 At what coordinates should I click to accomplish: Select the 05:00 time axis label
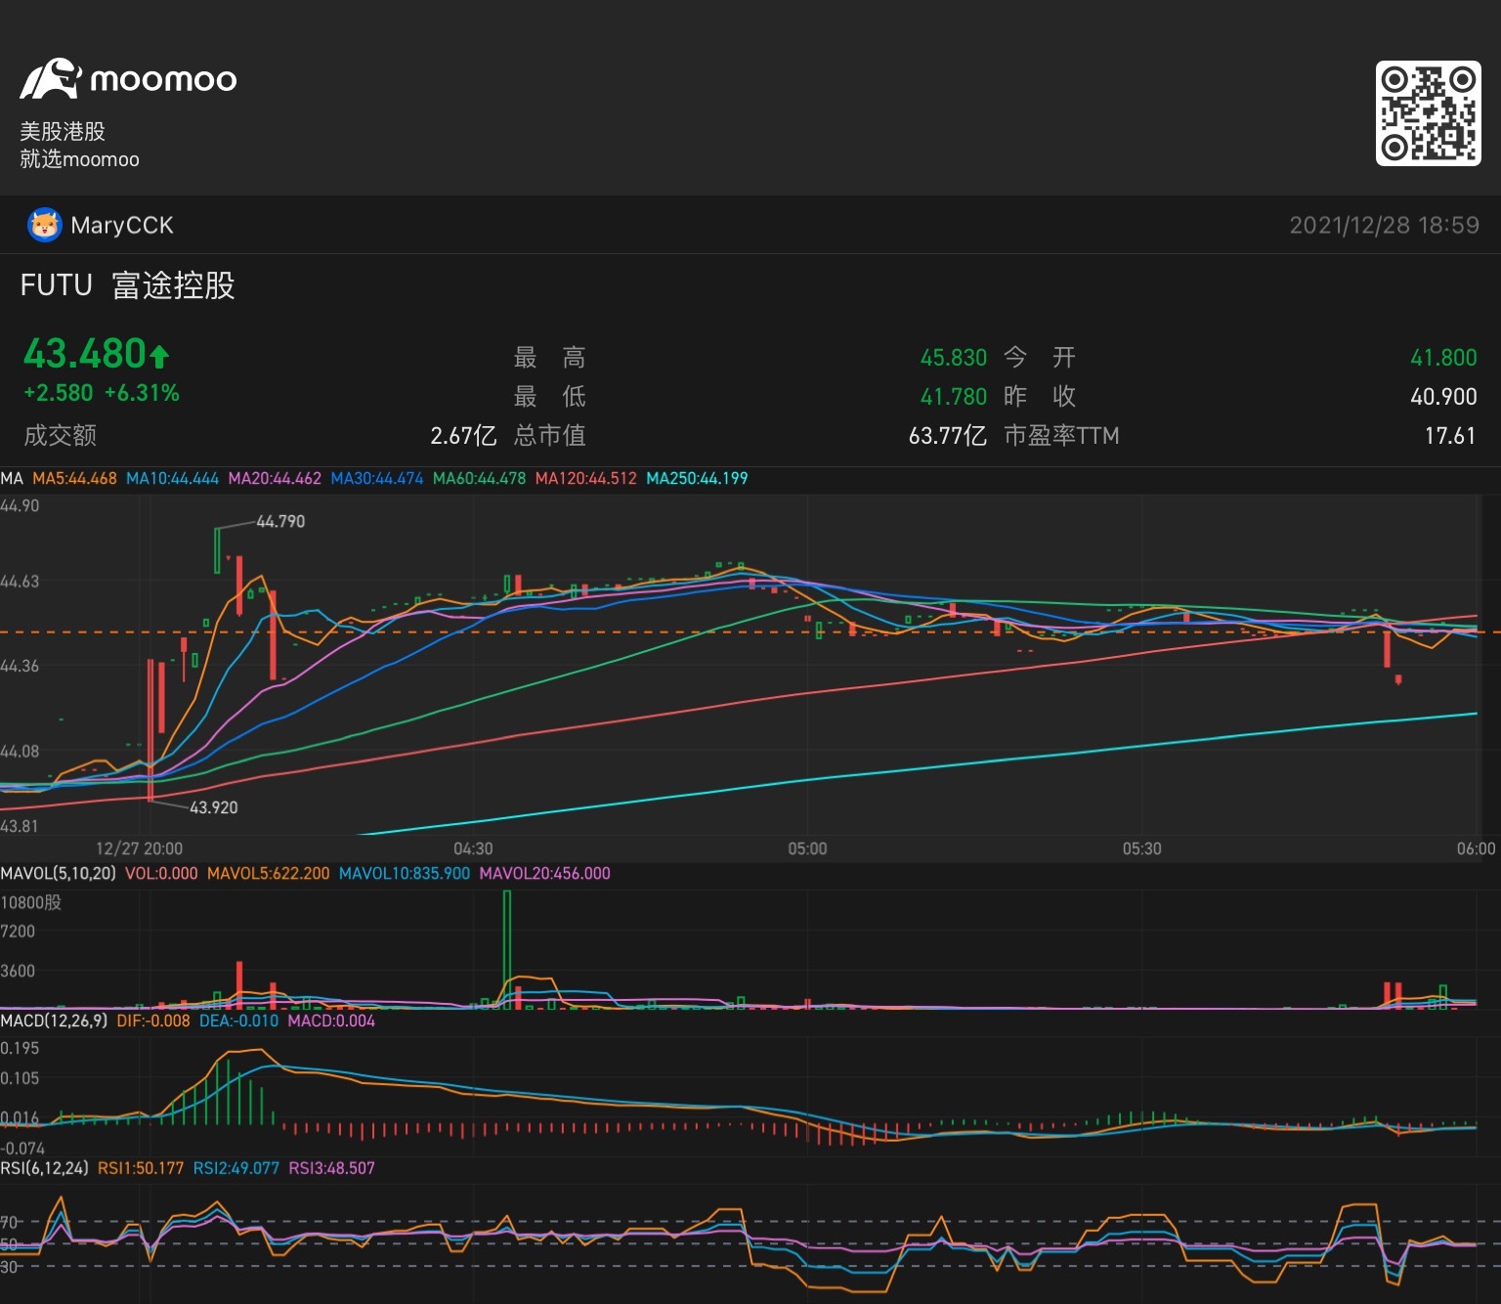tap(807, 848)
